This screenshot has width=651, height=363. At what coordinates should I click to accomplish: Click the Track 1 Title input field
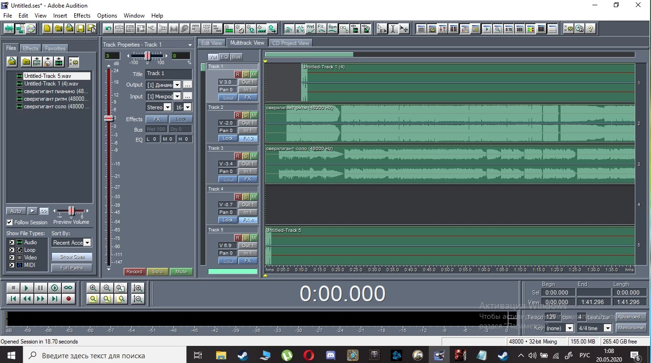click(x=168, y=74)
